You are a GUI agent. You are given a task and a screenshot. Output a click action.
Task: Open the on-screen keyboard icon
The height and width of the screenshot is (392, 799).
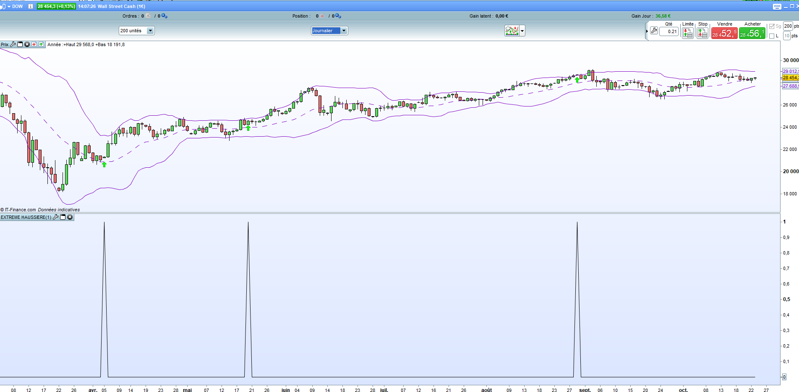pos(777,6)
